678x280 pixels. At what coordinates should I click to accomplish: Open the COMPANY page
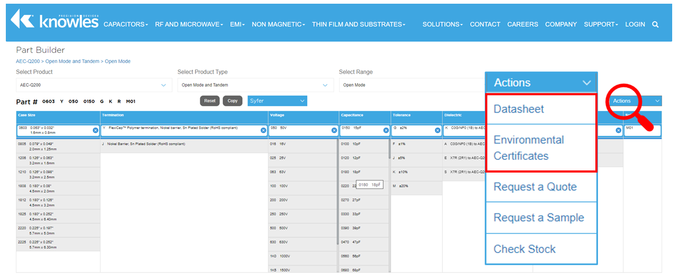point(561,24)
